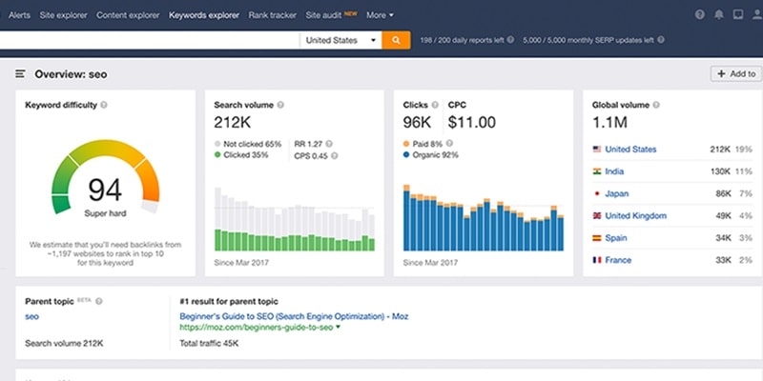Click the United States flag icon
Image resolution: width=763 pixels, height=381 pixels.
click(597, 150)
